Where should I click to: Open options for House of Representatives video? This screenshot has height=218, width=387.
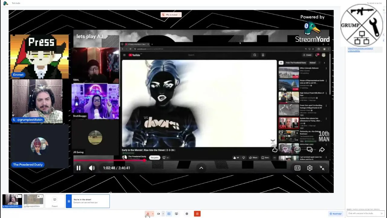pyautogui.click(x=326, y=81)
